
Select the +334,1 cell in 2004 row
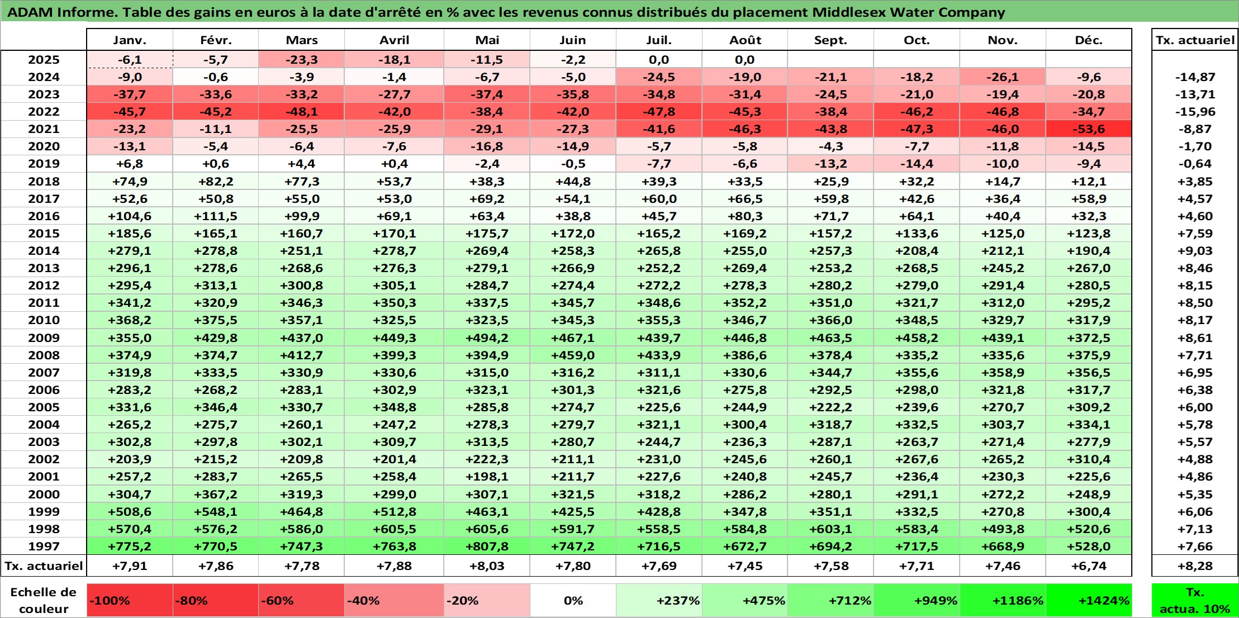[1089, 425]
